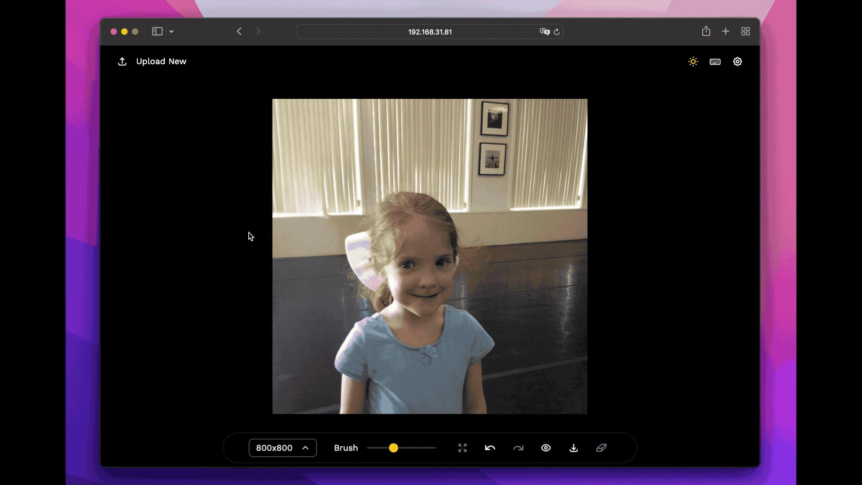Expand the 800x800 size dropdown

pyautogui.click(x=282, y=448)
